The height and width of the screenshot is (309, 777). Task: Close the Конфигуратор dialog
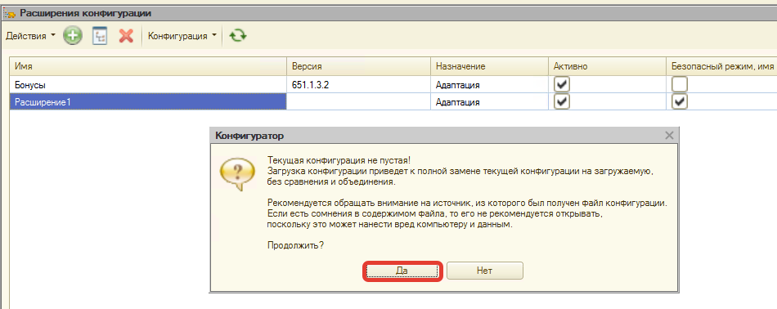(669, 135)
